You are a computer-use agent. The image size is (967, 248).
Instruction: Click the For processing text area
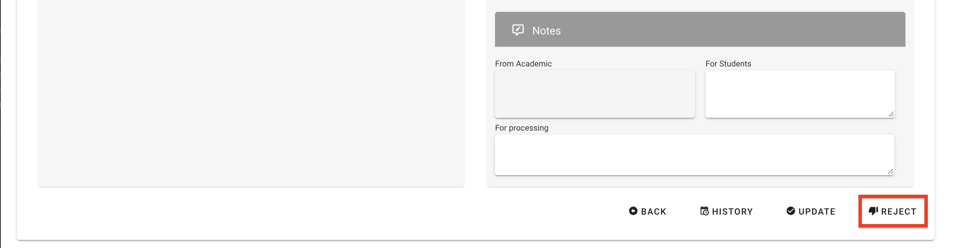(x=694, y=155)
